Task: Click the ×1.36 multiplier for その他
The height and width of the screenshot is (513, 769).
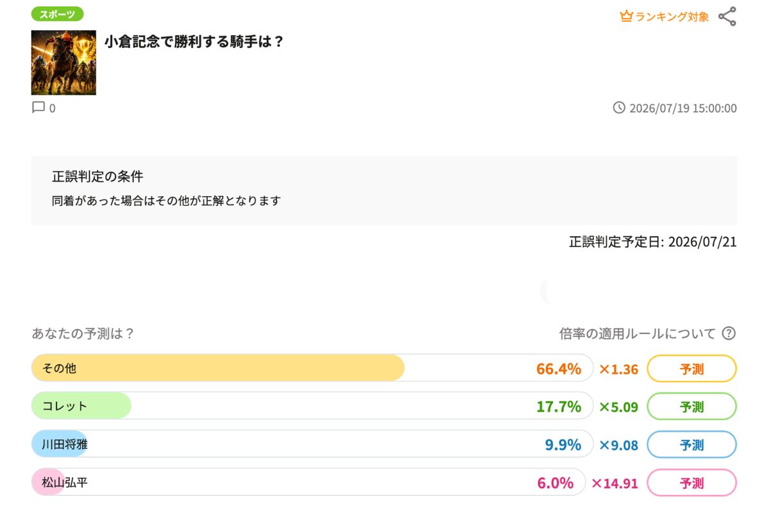Action: click(x=618, y=369)
